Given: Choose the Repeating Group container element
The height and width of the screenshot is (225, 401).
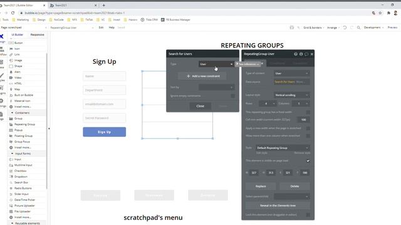Looking at the screenshot, I should [x=24, y=124].
